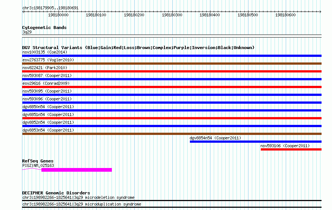Screen dimensions: 332x210
Task: Click the dgv8850n54 (Cooper2011) label
Action: tap(48, 107)
